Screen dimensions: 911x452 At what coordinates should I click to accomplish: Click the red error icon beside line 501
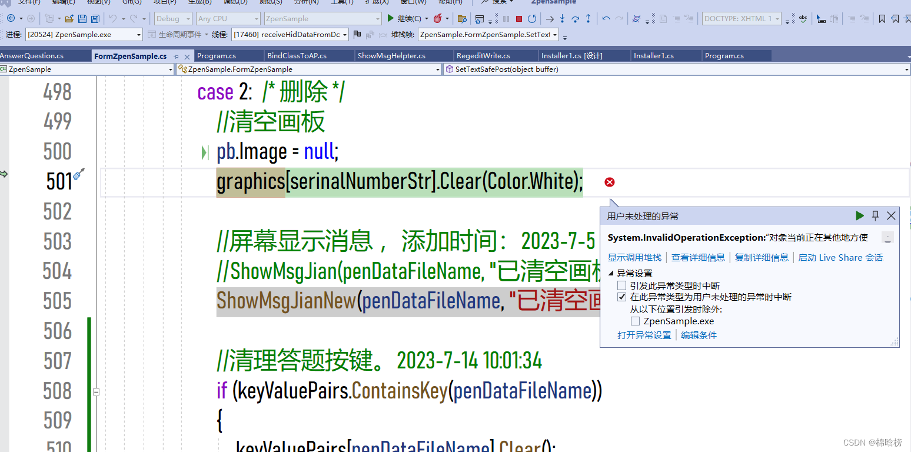(x=610, y=182)
